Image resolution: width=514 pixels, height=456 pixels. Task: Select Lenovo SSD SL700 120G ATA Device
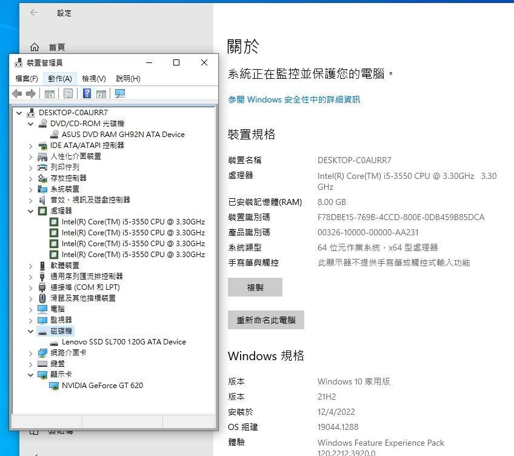(x=124, y=342)
